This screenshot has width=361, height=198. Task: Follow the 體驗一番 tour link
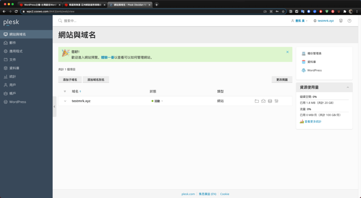(x=108, y=57)
